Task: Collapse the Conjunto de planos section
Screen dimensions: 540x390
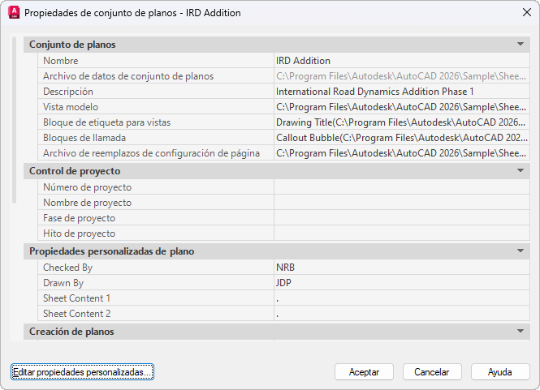Action: [x=521, y=45]
